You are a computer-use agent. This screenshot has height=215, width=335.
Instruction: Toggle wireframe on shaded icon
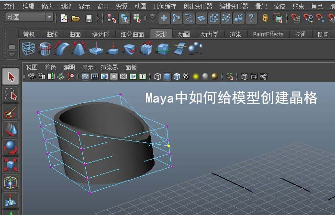coord(177,76)
